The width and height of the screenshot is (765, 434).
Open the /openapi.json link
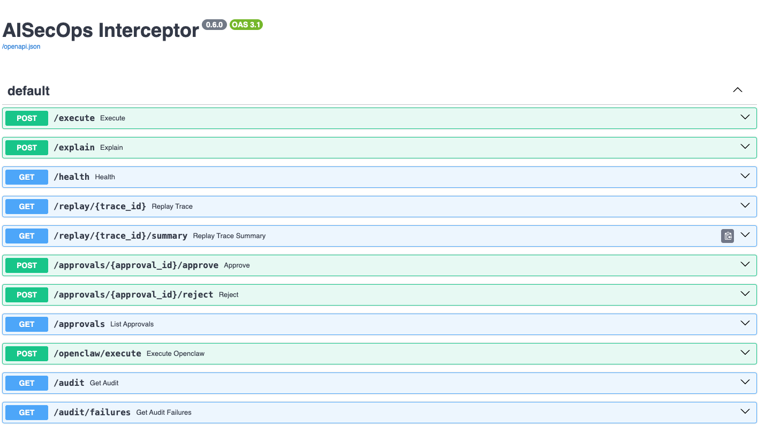21,47
